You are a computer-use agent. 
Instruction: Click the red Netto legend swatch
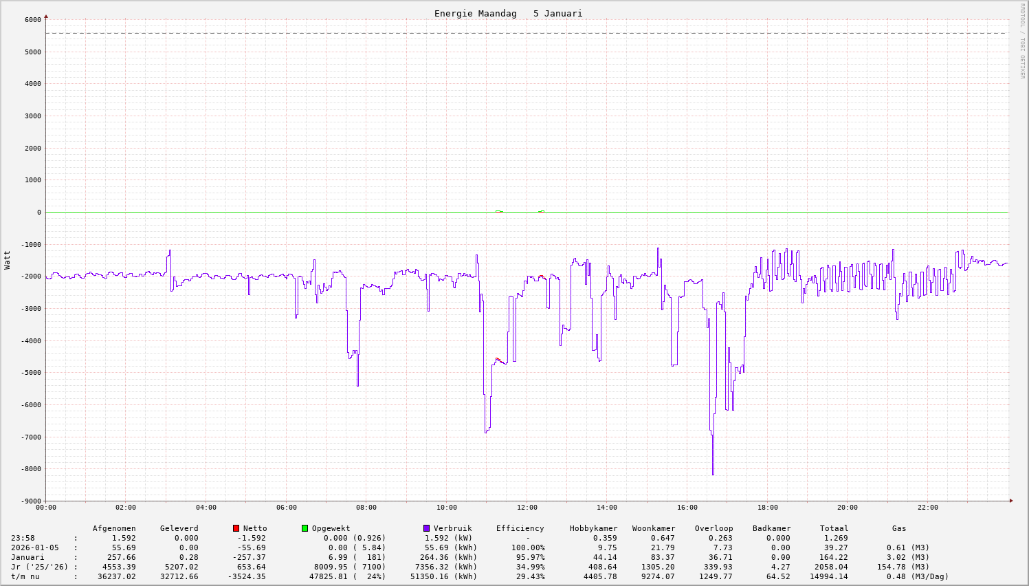(236, 528)
